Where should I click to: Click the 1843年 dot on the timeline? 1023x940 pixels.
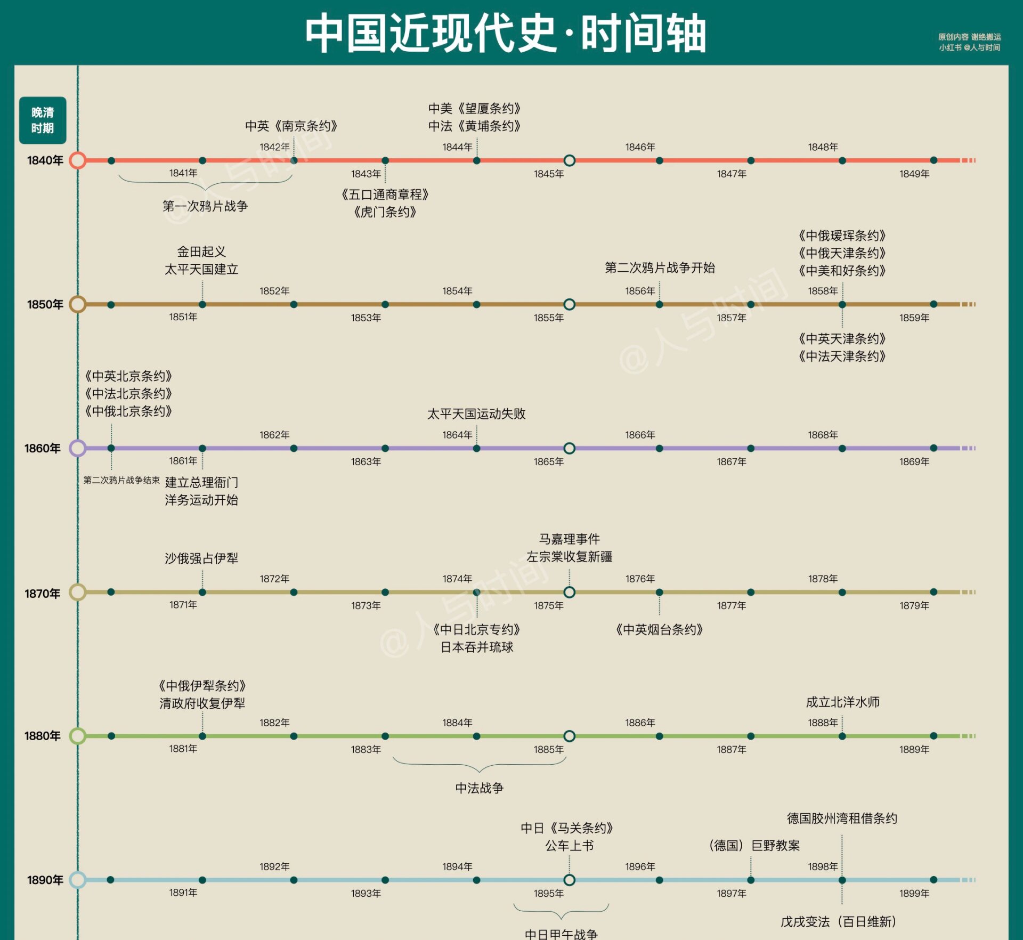tap(385, 160)
